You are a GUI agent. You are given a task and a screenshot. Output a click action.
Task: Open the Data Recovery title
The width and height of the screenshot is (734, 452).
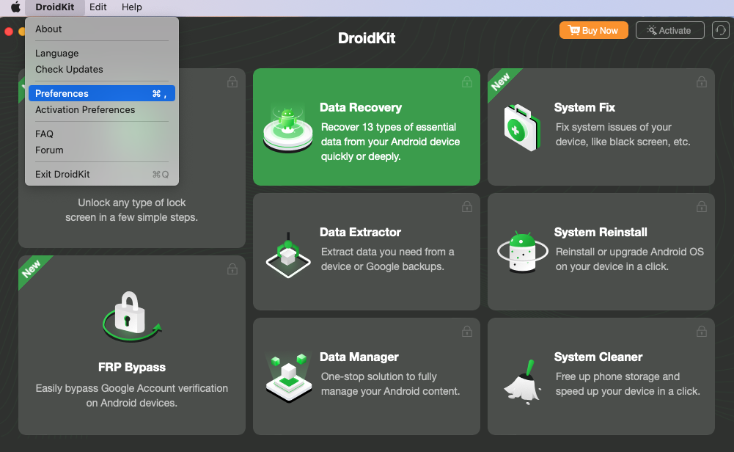[361, 108]
